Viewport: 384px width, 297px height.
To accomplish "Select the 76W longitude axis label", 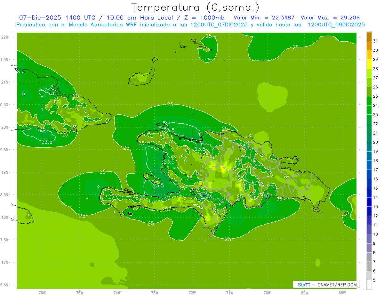I will pos(42,293).
